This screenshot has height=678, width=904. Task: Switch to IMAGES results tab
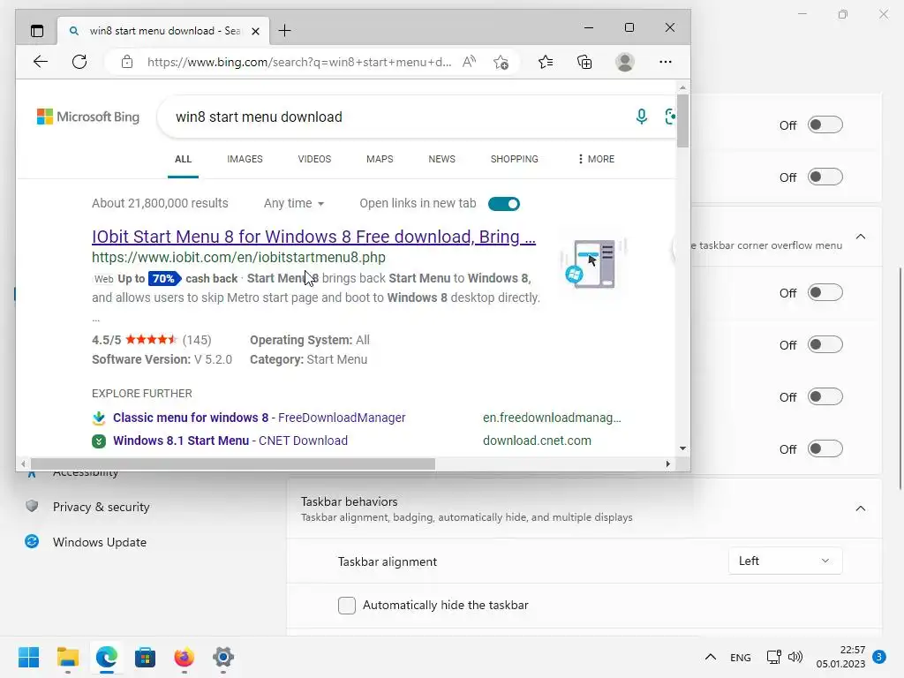245,159
